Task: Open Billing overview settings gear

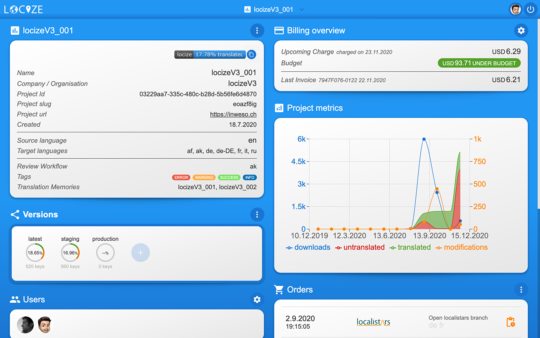Action: [x=521, y=30]
